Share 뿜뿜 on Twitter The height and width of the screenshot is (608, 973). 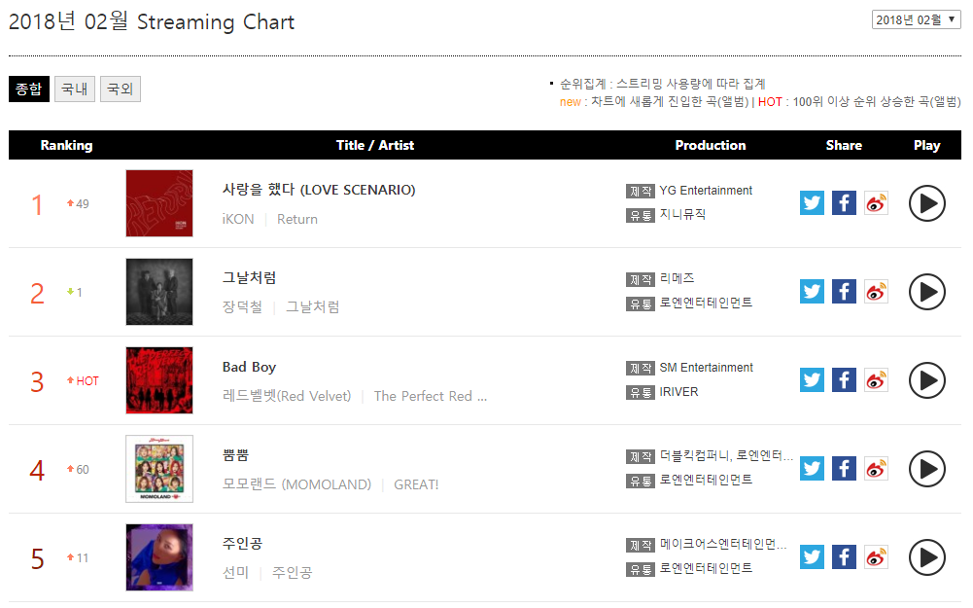tap(812, 469)
